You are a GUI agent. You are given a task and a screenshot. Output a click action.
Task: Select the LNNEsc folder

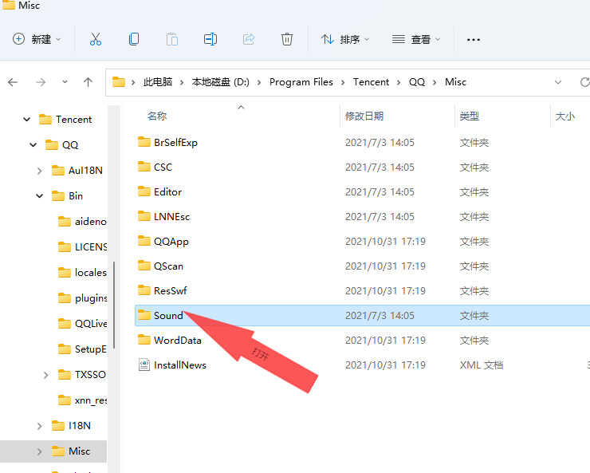point(171,217)
